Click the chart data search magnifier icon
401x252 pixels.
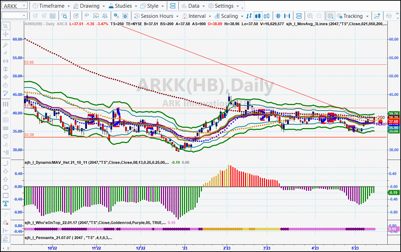click(64, 16)
